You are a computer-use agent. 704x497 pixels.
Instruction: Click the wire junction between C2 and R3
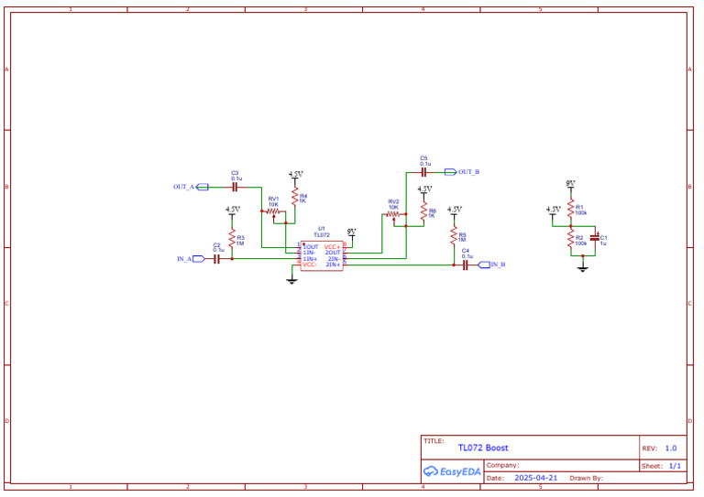(x=232, y=259)
